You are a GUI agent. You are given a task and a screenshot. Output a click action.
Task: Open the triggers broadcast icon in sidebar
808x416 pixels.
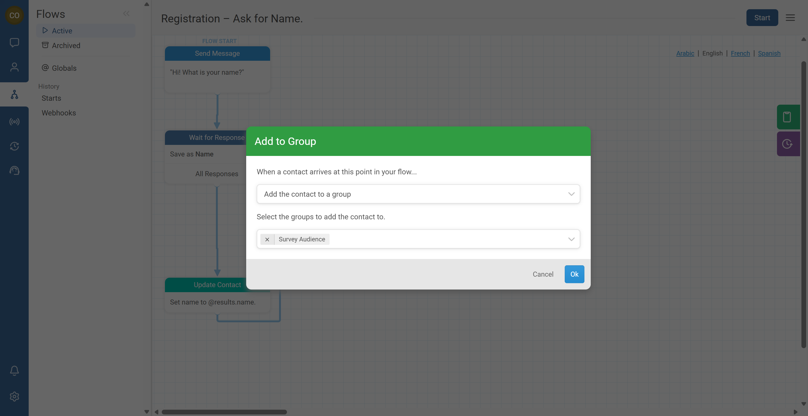point(14,122)
